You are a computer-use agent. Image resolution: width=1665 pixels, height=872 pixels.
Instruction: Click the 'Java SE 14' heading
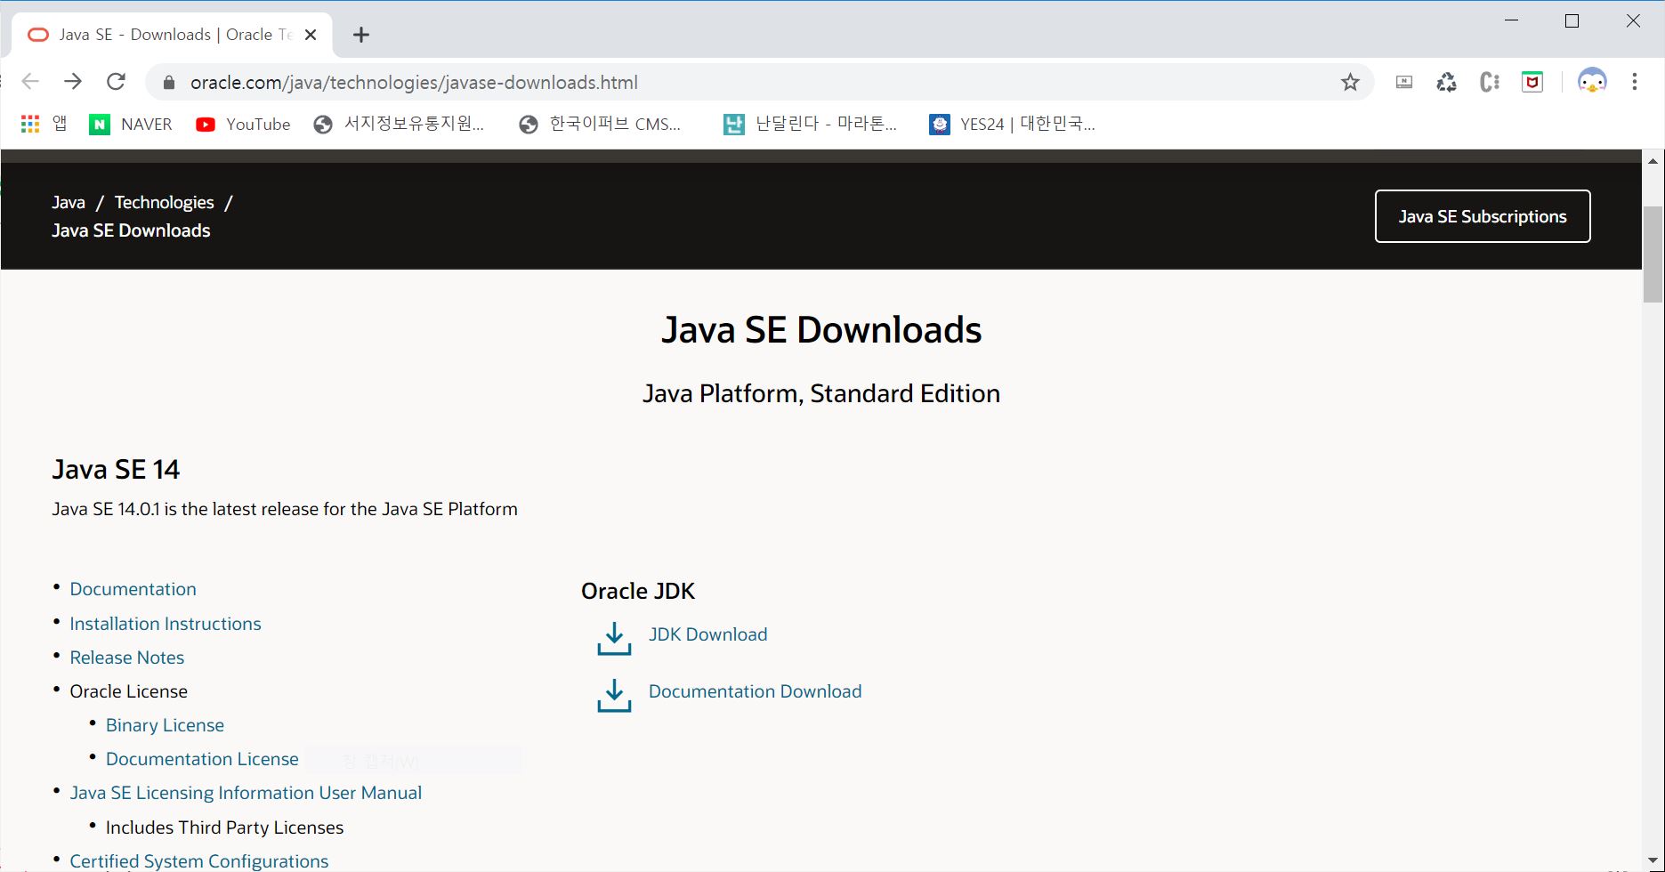click(116, 469)
